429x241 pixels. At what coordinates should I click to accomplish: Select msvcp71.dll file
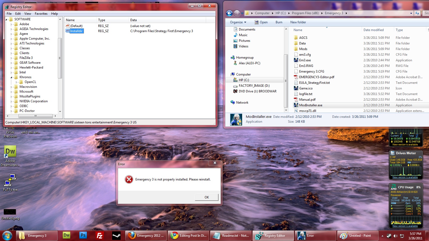[308, 111]
